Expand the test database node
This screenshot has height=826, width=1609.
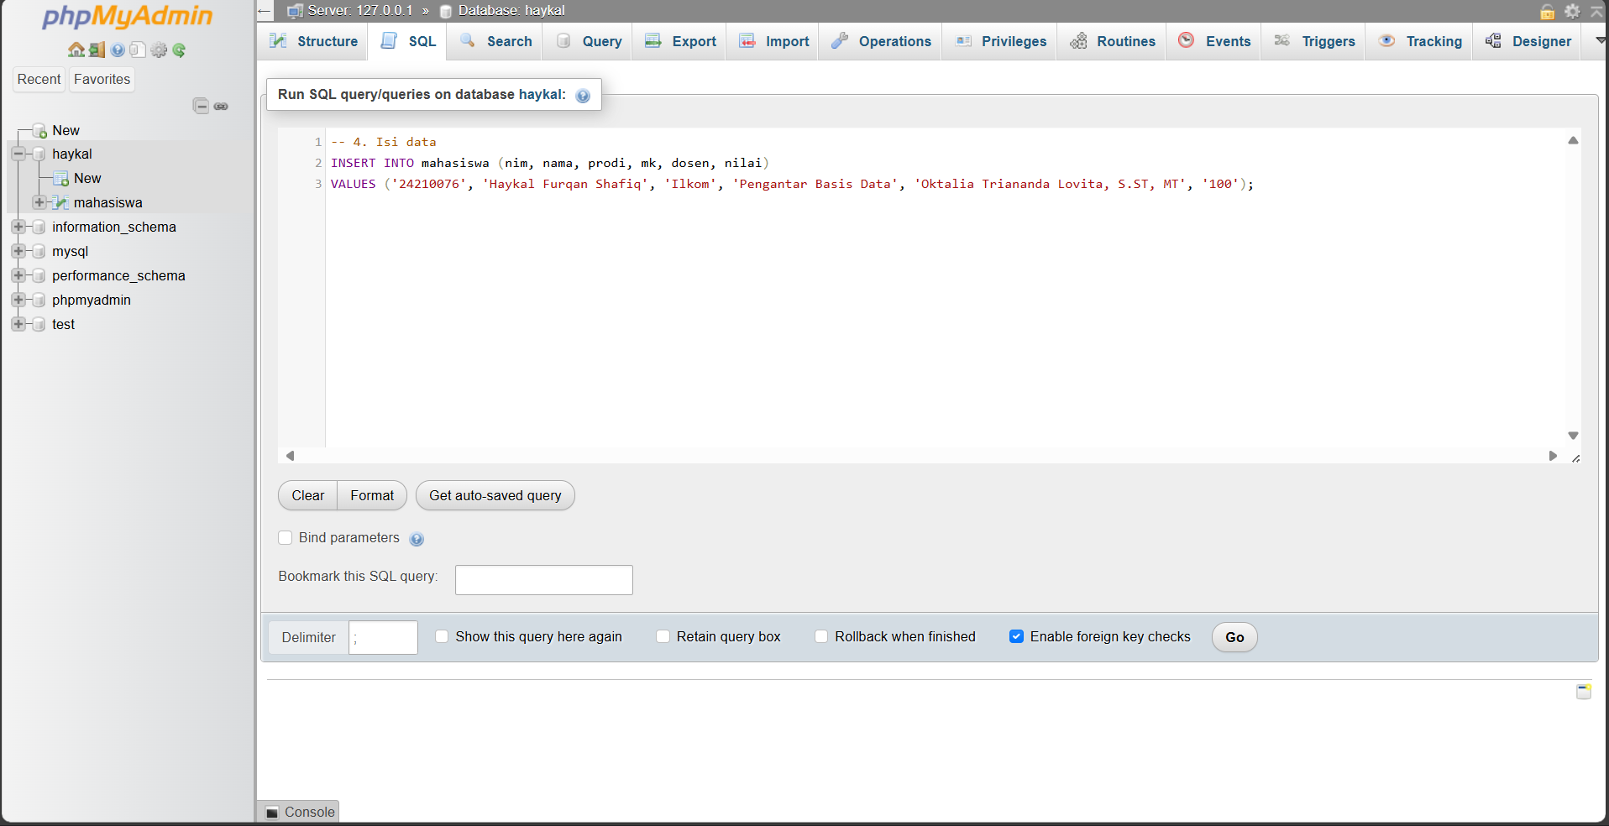(18, 325)
